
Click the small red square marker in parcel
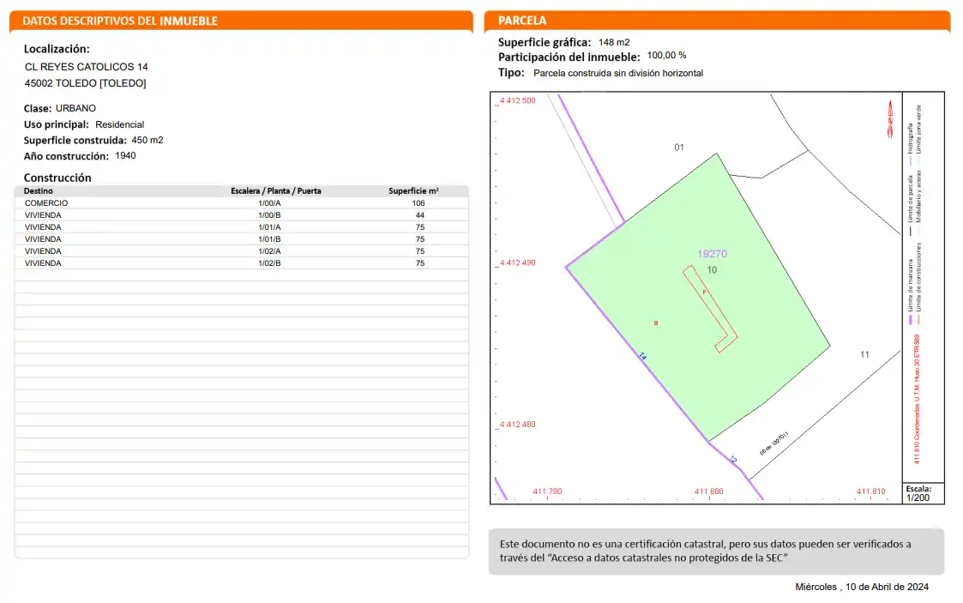656,323
